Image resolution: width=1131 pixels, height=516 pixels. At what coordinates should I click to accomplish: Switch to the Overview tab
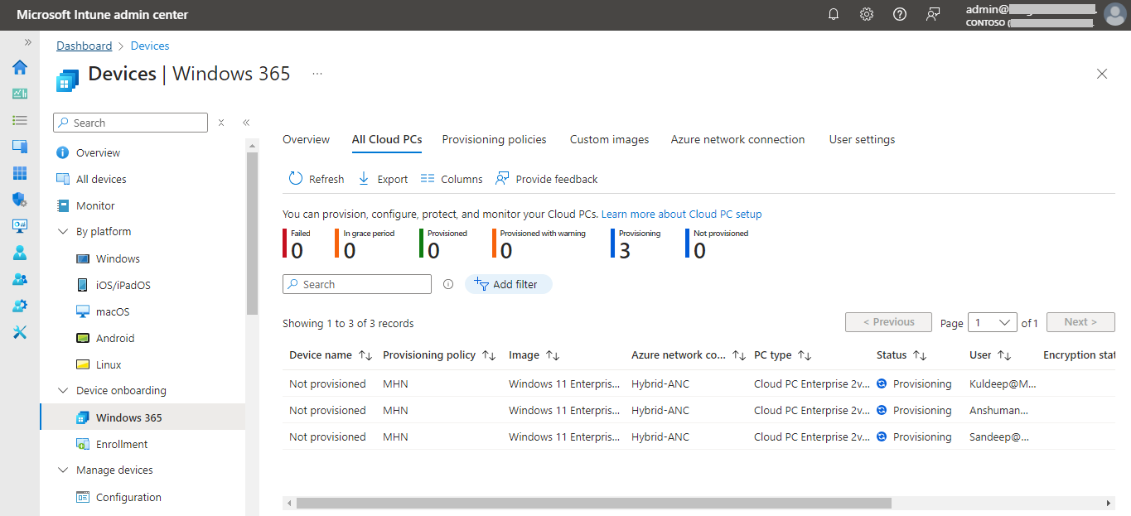pyautogui.click(x=306, y=139)
